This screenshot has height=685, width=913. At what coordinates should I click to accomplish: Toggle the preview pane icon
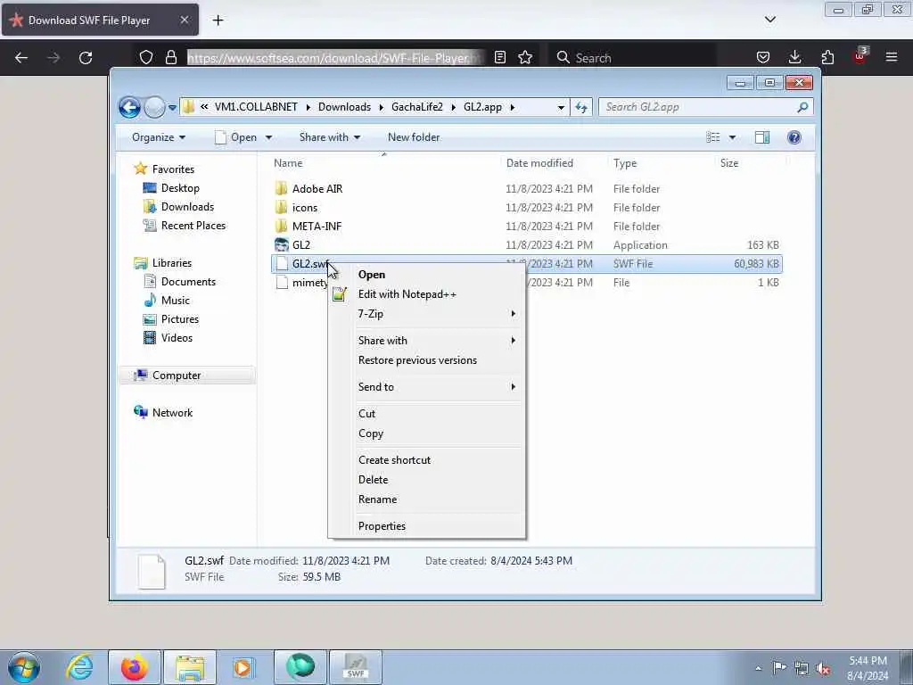point(761,137)
